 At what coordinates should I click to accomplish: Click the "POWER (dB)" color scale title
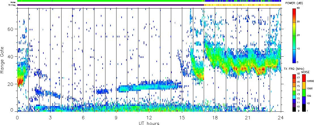point(294,3)
